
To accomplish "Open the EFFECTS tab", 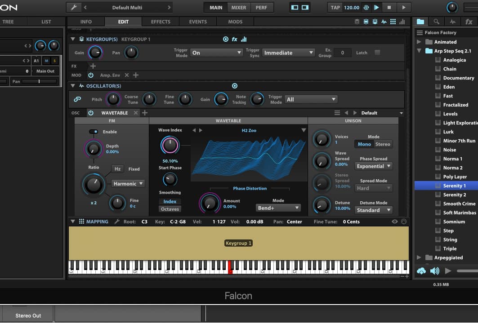I will pyautogui.click(x=161, y=22).
